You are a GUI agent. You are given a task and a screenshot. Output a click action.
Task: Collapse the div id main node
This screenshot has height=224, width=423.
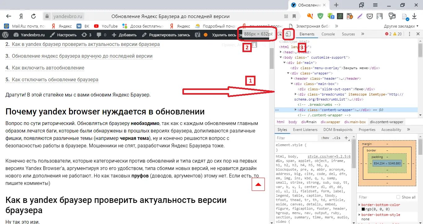285,63
